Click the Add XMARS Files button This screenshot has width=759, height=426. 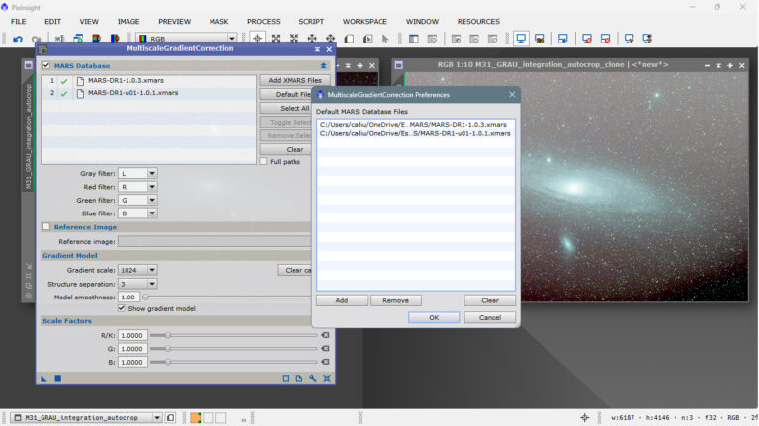295,80
